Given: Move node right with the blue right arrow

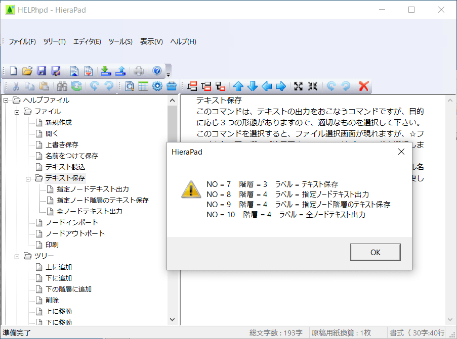Looking at the screenshot, I should point(281,86).
